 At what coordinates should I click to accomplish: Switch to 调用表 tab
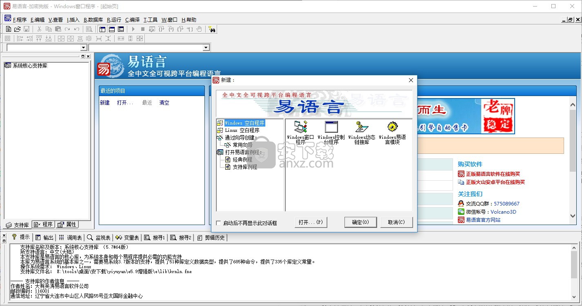[70, 238]
